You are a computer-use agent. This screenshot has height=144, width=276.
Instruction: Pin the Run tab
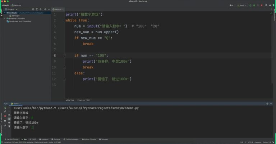click(x=5, y=126)
